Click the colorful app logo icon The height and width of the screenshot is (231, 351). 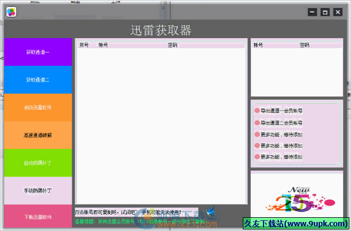coord(11,12)
